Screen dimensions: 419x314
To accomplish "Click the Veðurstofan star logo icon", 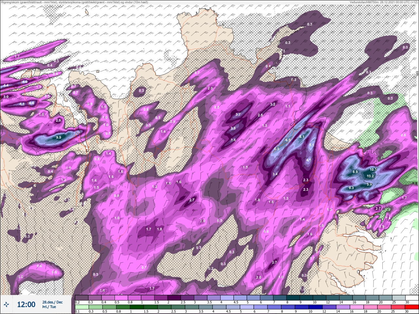I will (6, 305).
